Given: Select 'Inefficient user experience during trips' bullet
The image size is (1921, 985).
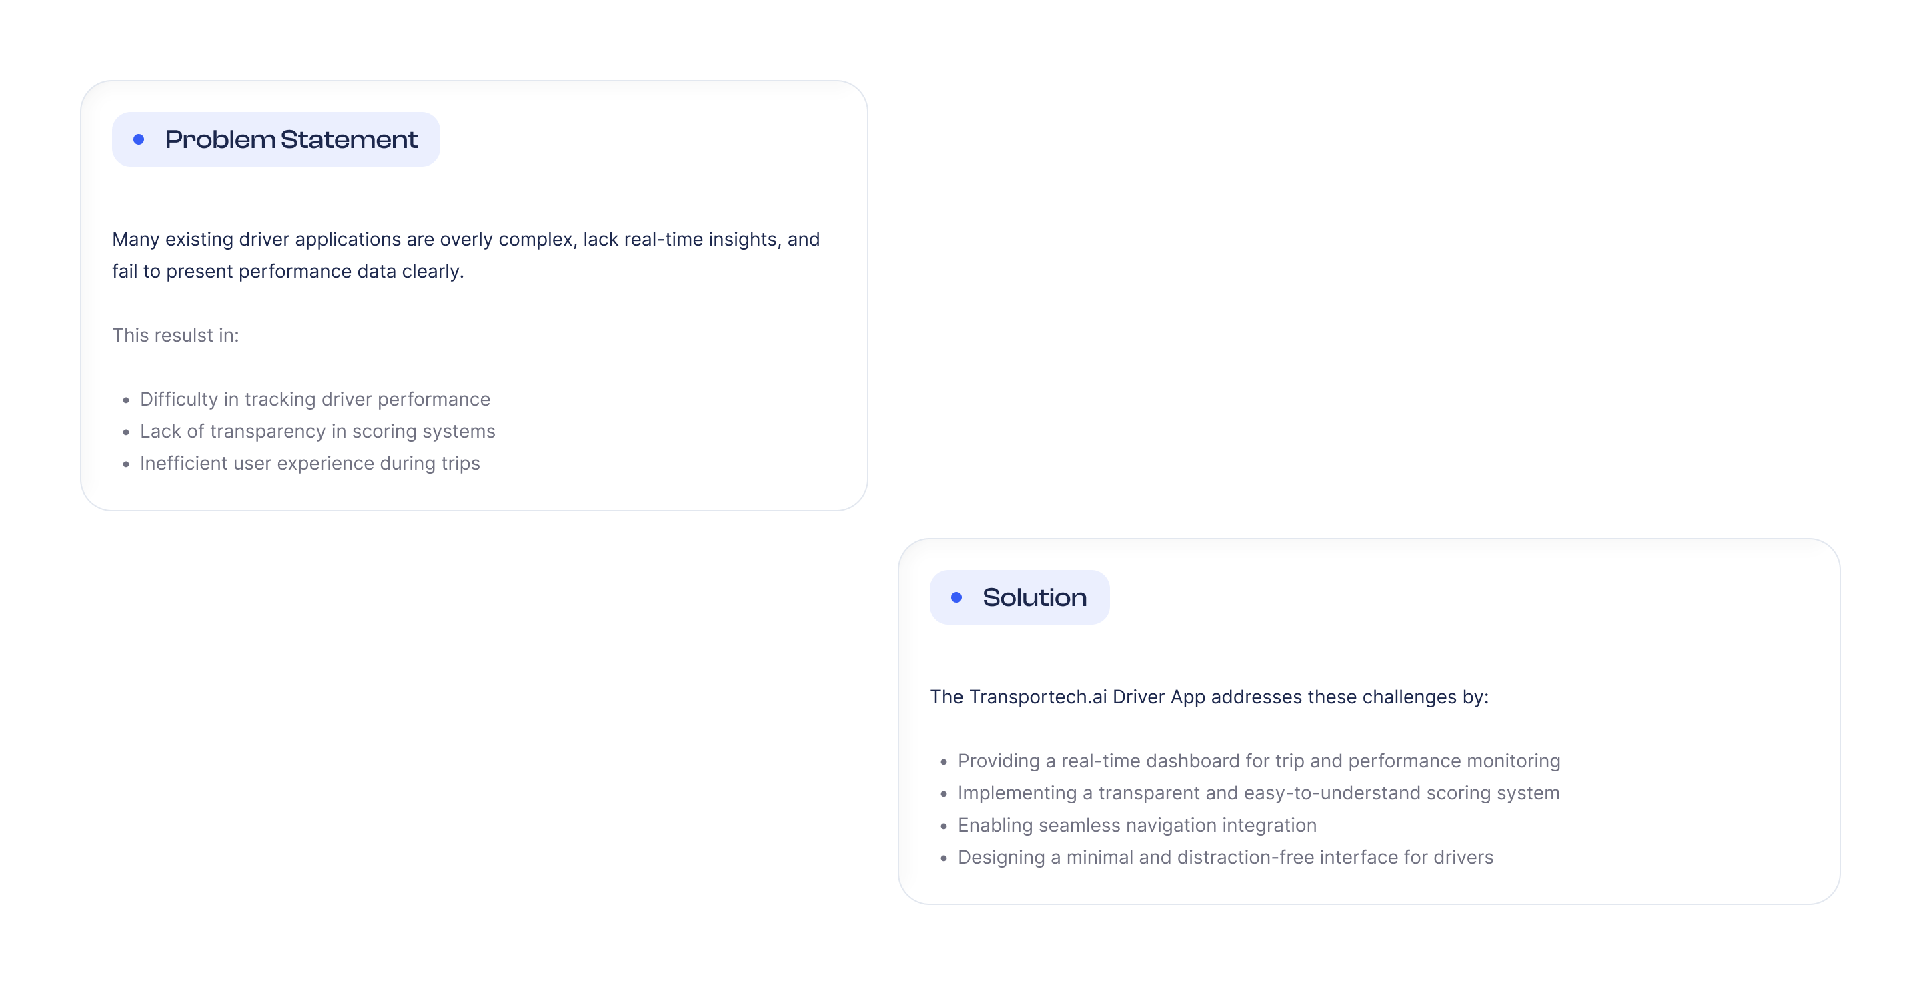Looking at the screenshot, I should click(x=310, y=463).
